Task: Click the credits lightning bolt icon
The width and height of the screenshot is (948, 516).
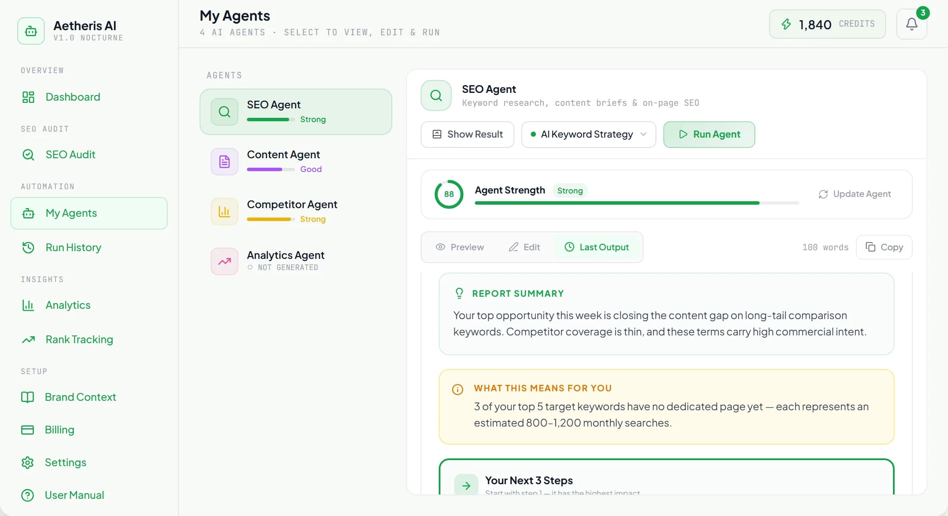Action: pyautogui.click(x=786, y=24)
